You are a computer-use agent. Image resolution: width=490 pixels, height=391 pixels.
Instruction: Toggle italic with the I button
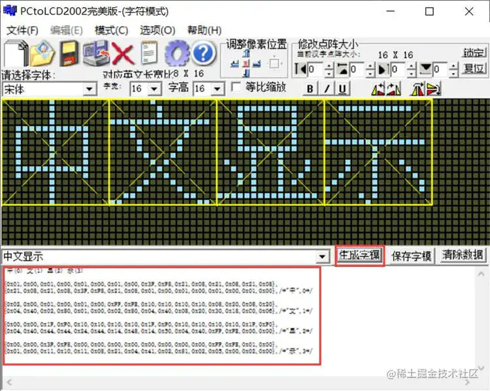click(x=327, y=89)
